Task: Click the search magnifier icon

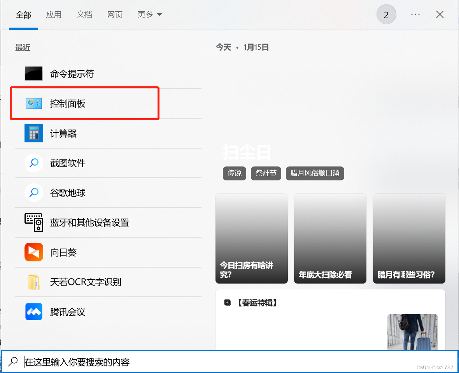Action: pyautogui.click(x=13, y=361)
